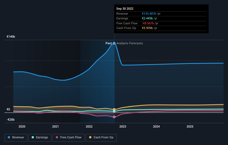Click the -€20b y-axis label
This screenshot has height=145, width=228.
coord(11,120)
